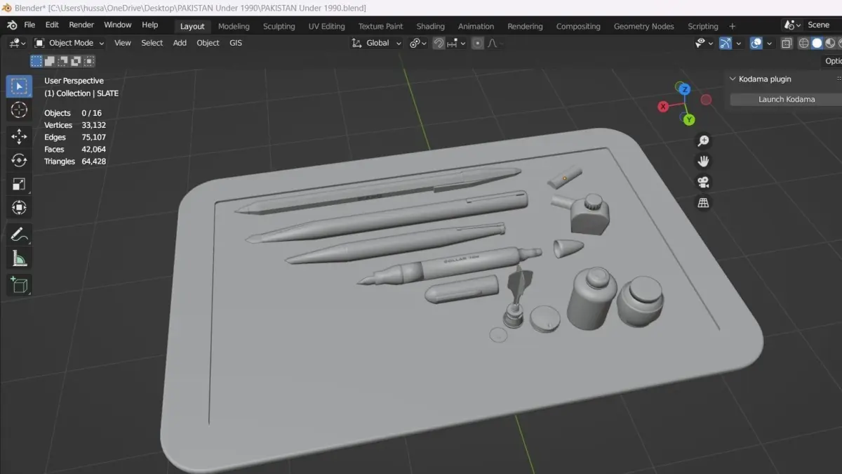Toggle the camera view icon

[703, 183]
